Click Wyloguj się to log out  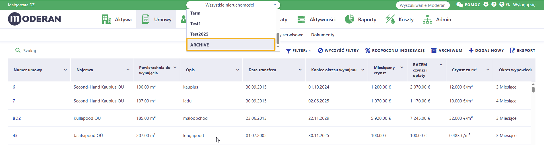coord(524,5)
